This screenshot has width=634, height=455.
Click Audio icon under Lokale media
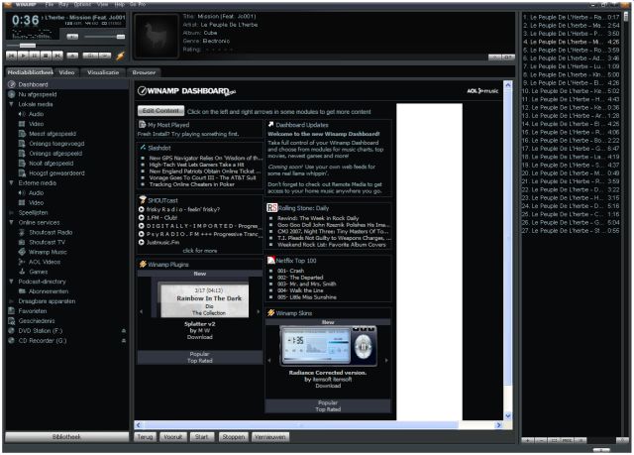[x=22, y=114]
